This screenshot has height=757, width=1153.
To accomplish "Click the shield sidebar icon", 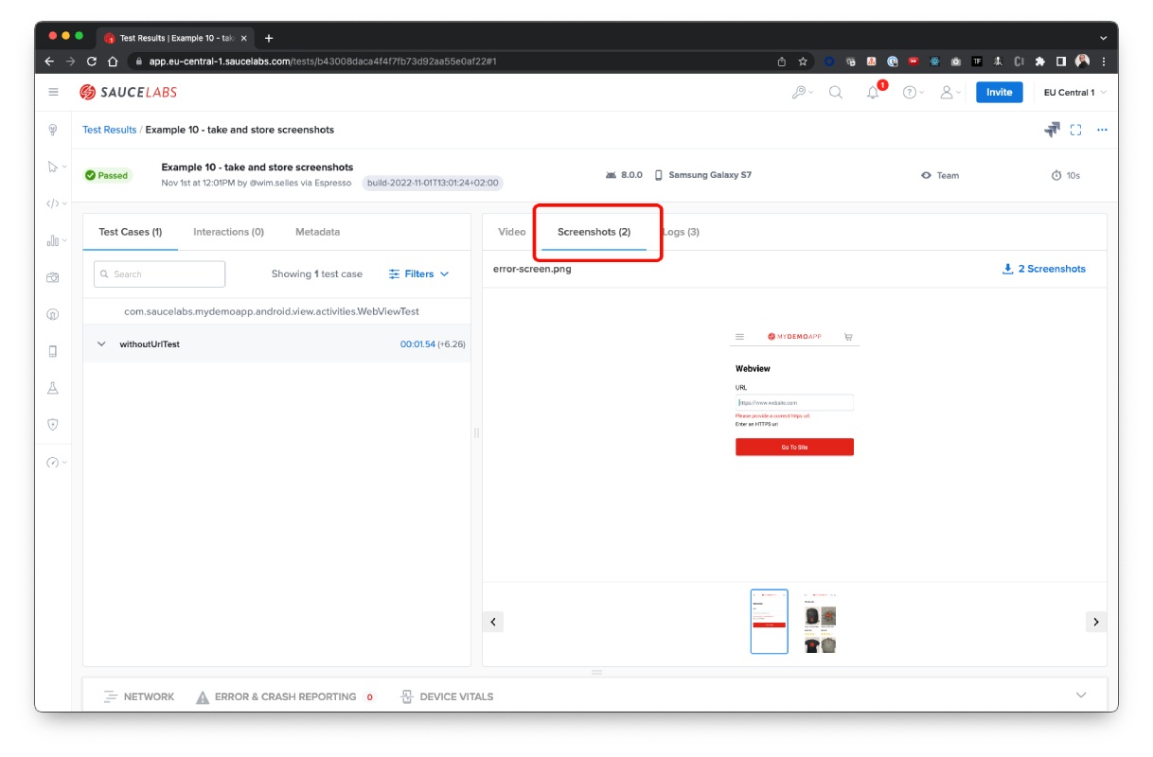I will pos(53,425).
